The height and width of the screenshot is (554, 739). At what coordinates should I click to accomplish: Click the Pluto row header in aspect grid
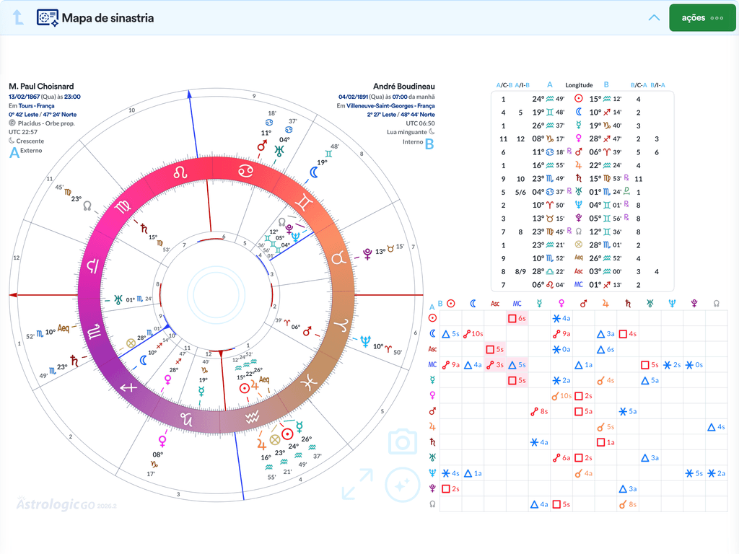(432, 488)
